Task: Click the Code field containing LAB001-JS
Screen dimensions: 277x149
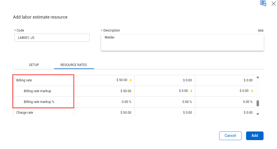Action: [x=52, y=38]
